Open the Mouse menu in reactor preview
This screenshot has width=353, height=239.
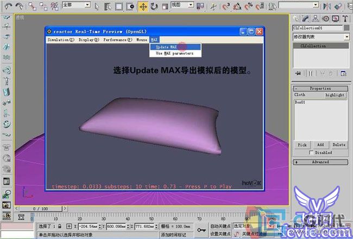[x=142, y=40]
